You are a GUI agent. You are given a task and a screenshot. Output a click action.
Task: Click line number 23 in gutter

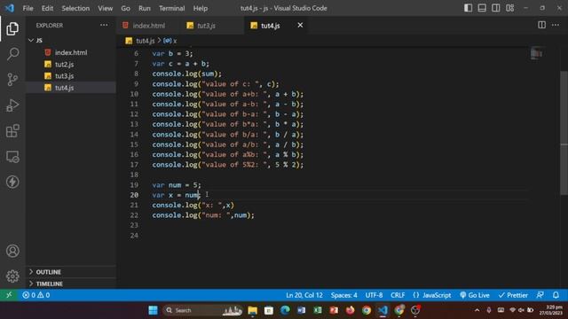134,225
